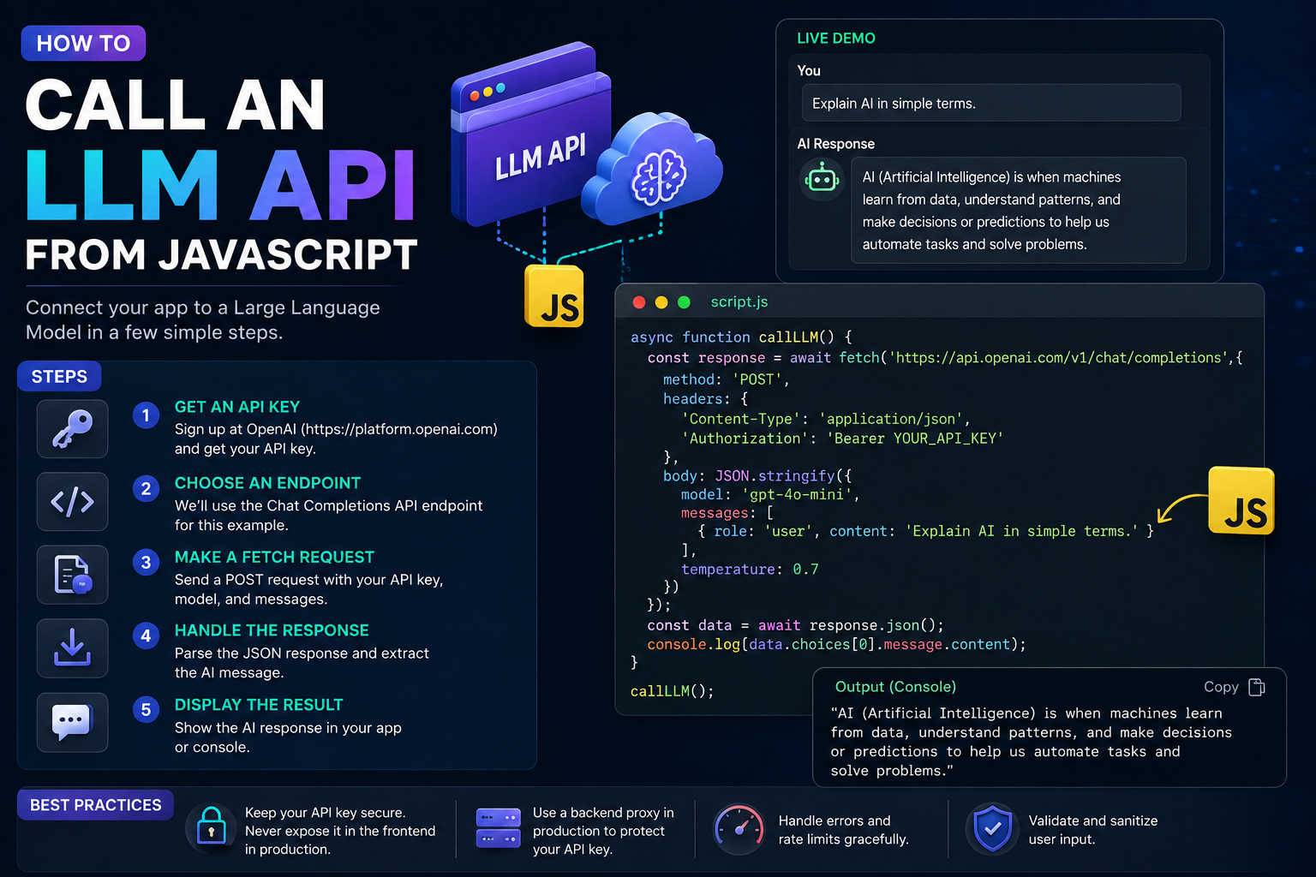1316x877 pixels.
Task: Click the 'AI Response' label in Live Demo
Action: point(835,144)
